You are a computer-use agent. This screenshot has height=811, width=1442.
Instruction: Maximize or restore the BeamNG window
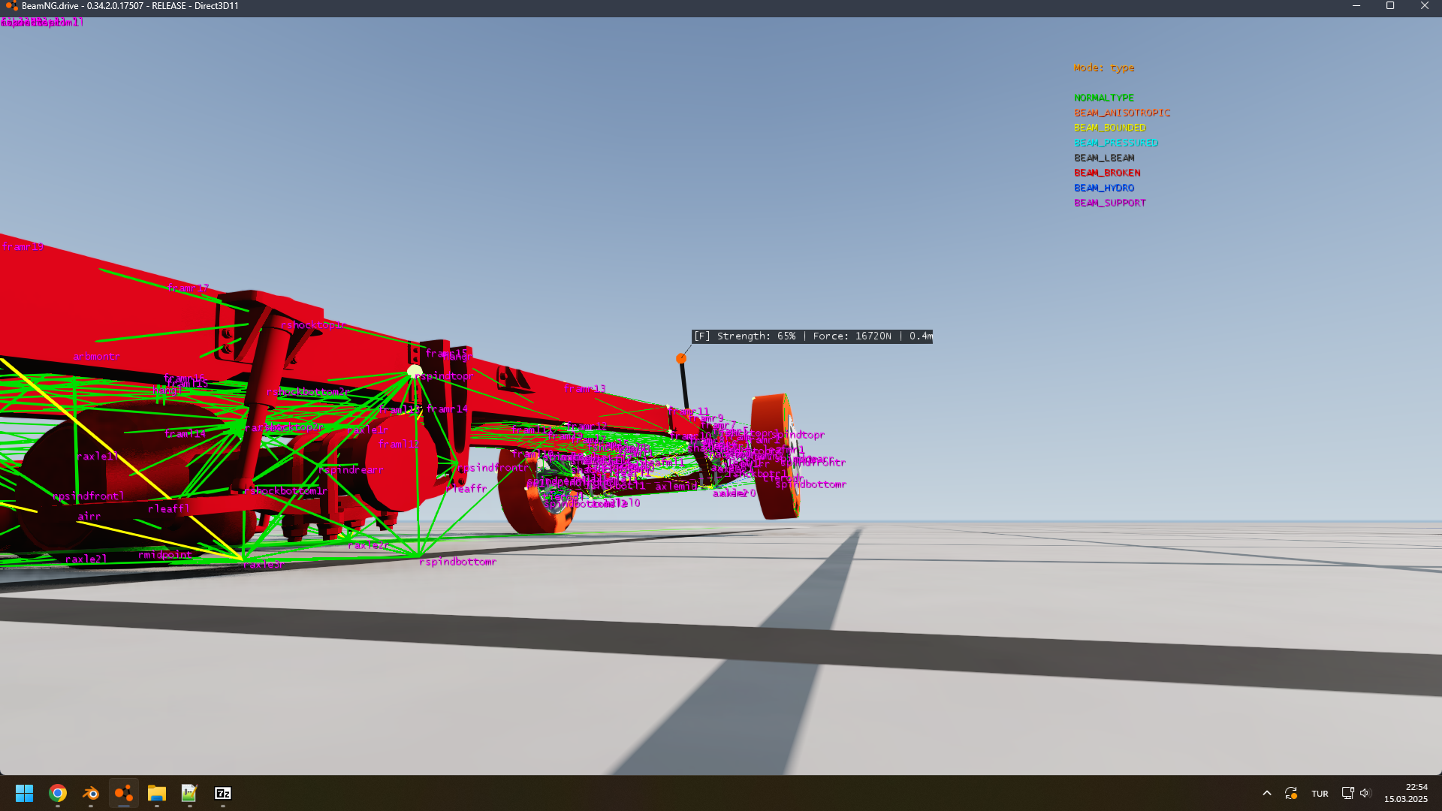click(x=1390, y=6)
